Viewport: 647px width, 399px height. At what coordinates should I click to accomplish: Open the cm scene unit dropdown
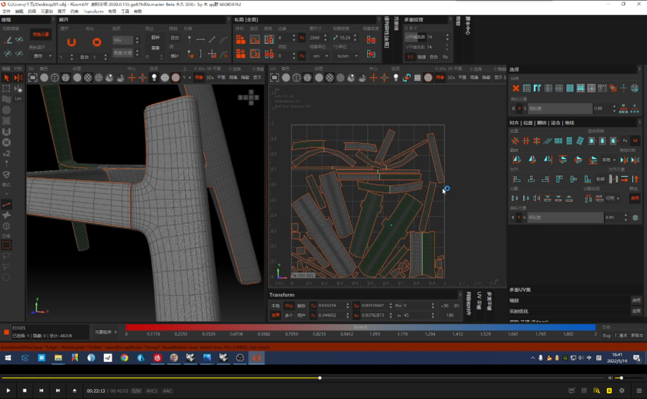coord(320,56)
